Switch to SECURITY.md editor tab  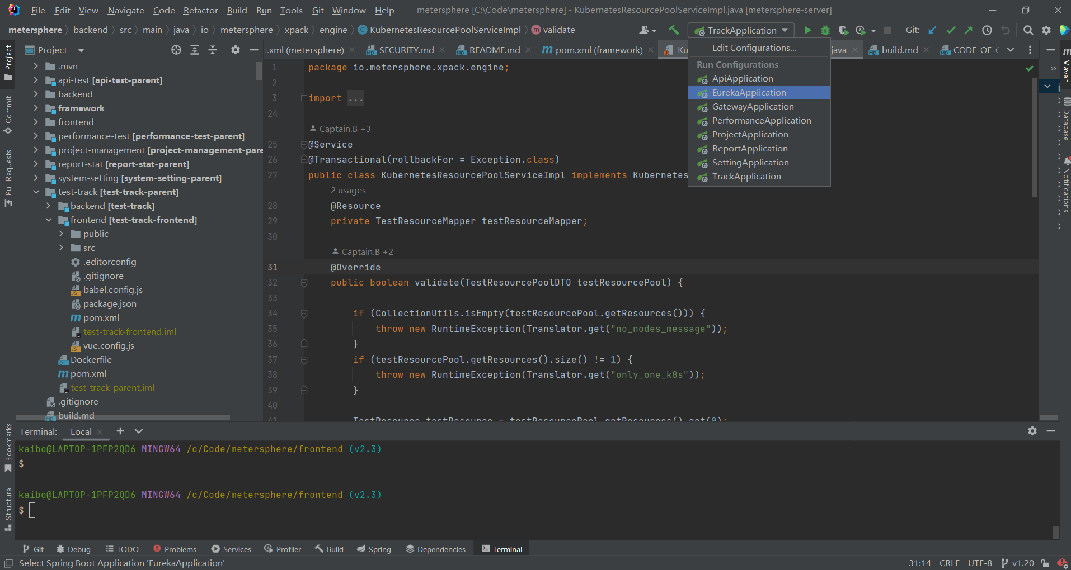(x=406, y=50)
